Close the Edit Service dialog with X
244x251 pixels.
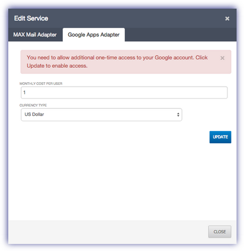click(227, 18)
